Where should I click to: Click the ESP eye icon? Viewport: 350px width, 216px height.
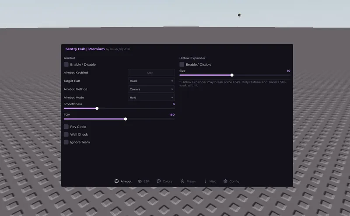click(140, 181)
